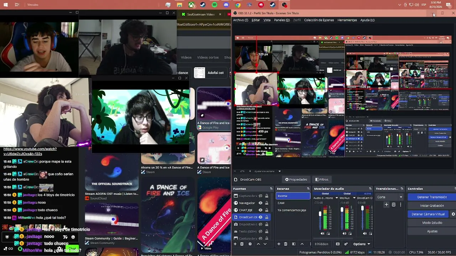The width and height of the screenshot is (456, 256).
Task: Open the Herramientas menu
Action: click(347, 20)
